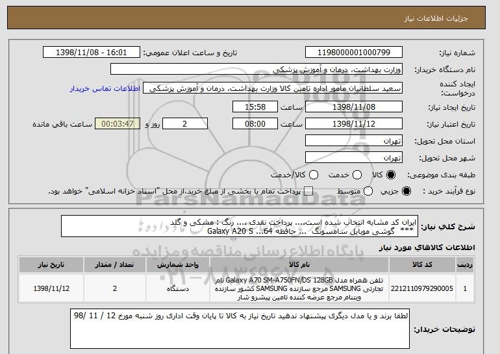The image size is (500, 354).
Task: Tick the اسناد خزانه اسلامی payment checkbox
Action: pyautogui.click(x=308, y=192)
